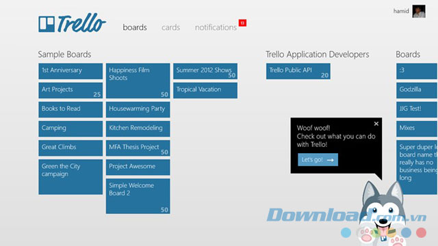
Task: Open the Mixes board
Action: pos(417,129)
